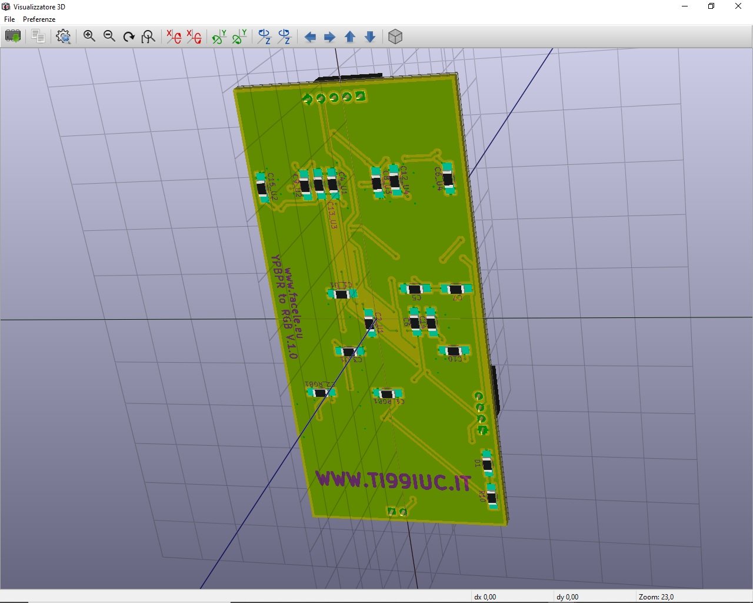This screenshot has width=753, height=603.
Task: Redraw the 3D view
Action: pyautogui.click(x=129, y=37)
